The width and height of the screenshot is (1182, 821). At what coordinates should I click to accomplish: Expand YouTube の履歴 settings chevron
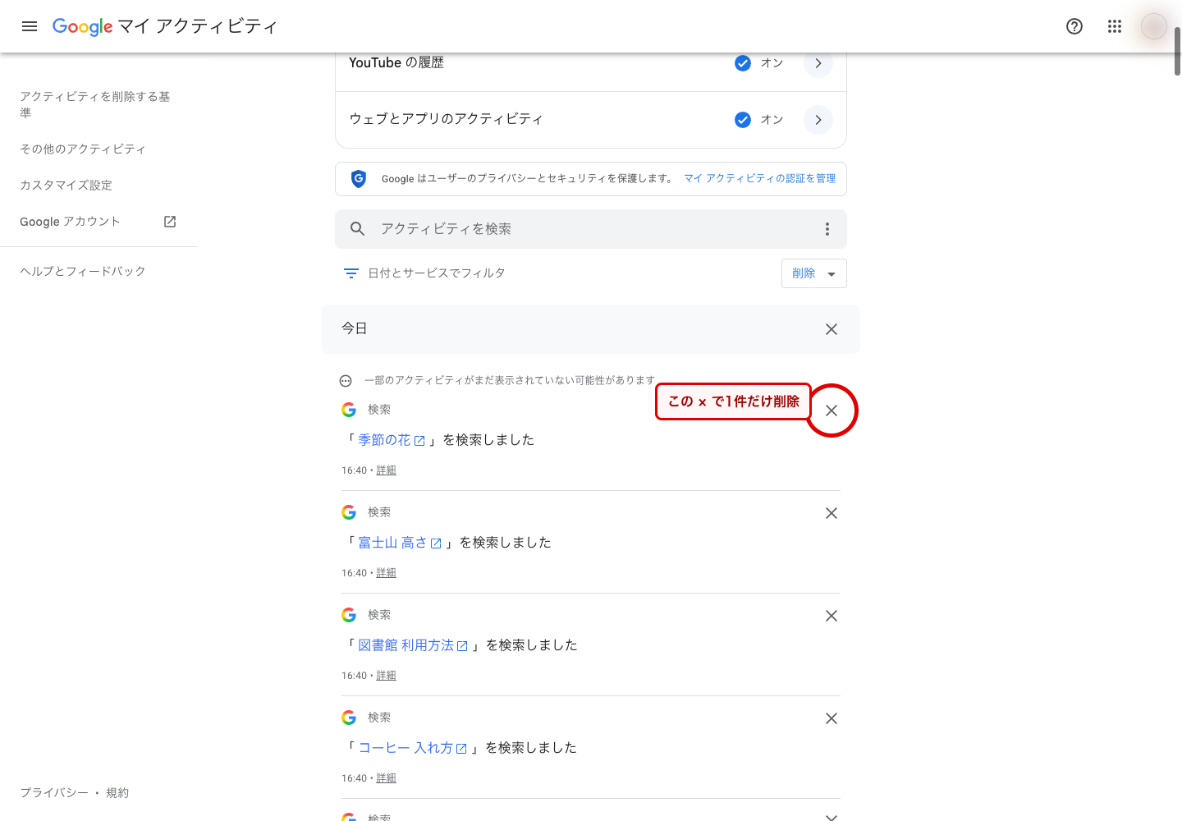pyautogui.click(x=818, y=63)
